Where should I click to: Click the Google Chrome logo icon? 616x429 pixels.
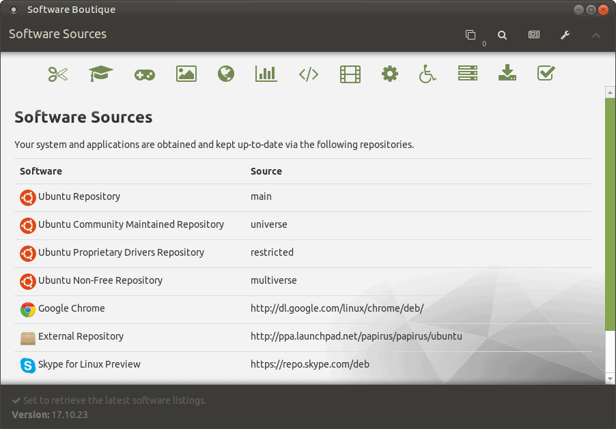(x=28, y=309)
